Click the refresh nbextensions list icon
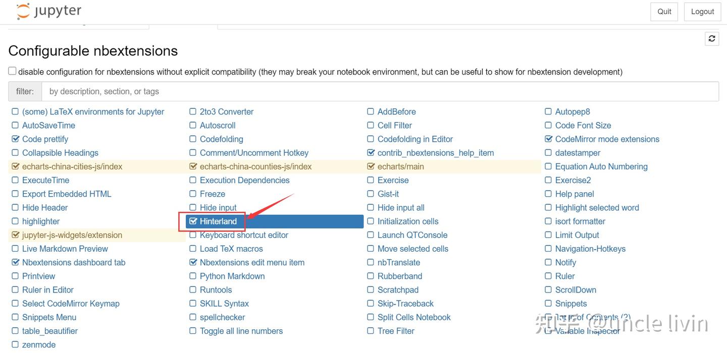Screen dimensions: 727x353 point(712,39)
